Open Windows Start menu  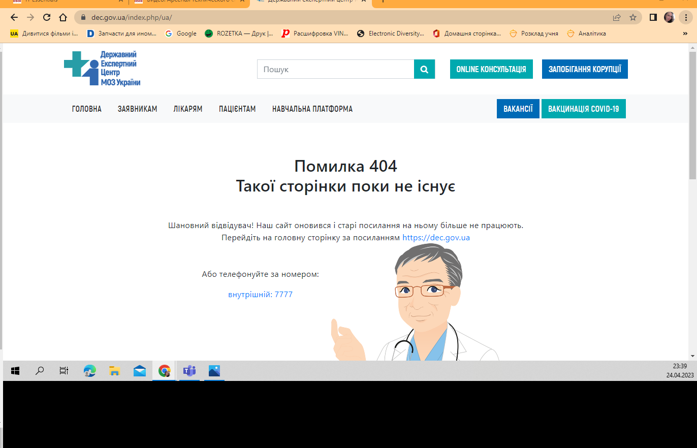coord(15,371)
